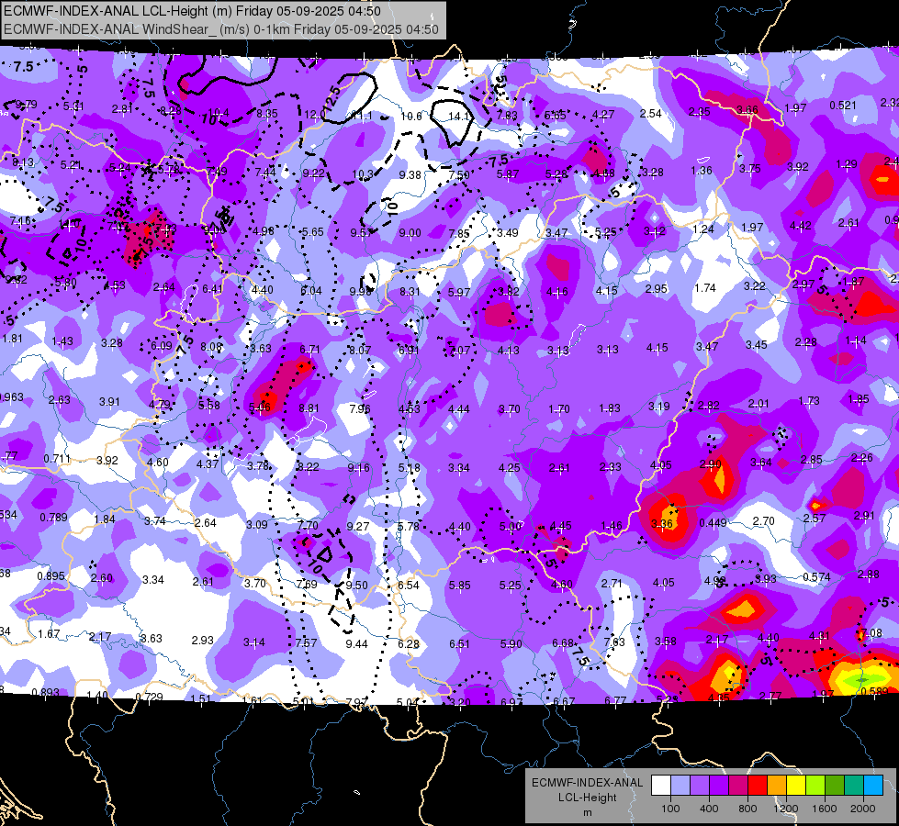Click the wind shear value 1.74
The height and width of the screenshot is (826, 899).
(705, 288)
